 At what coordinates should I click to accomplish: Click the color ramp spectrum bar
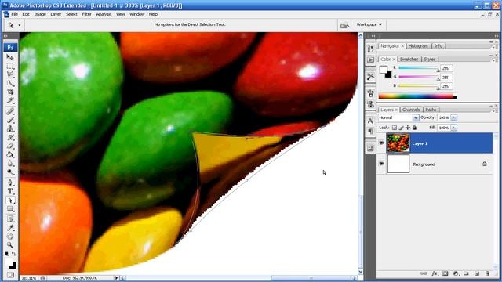click(x=417, y=96)
